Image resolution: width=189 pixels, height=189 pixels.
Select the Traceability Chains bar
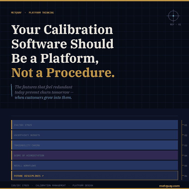(94, 145)
